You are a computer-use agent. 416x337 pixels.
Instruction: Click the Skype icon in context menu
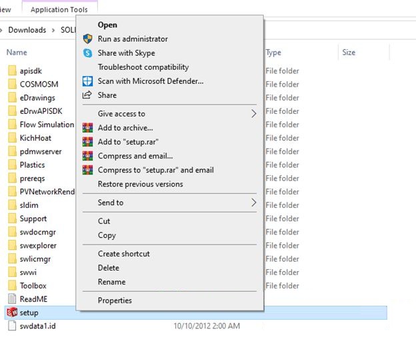point(87,53)
